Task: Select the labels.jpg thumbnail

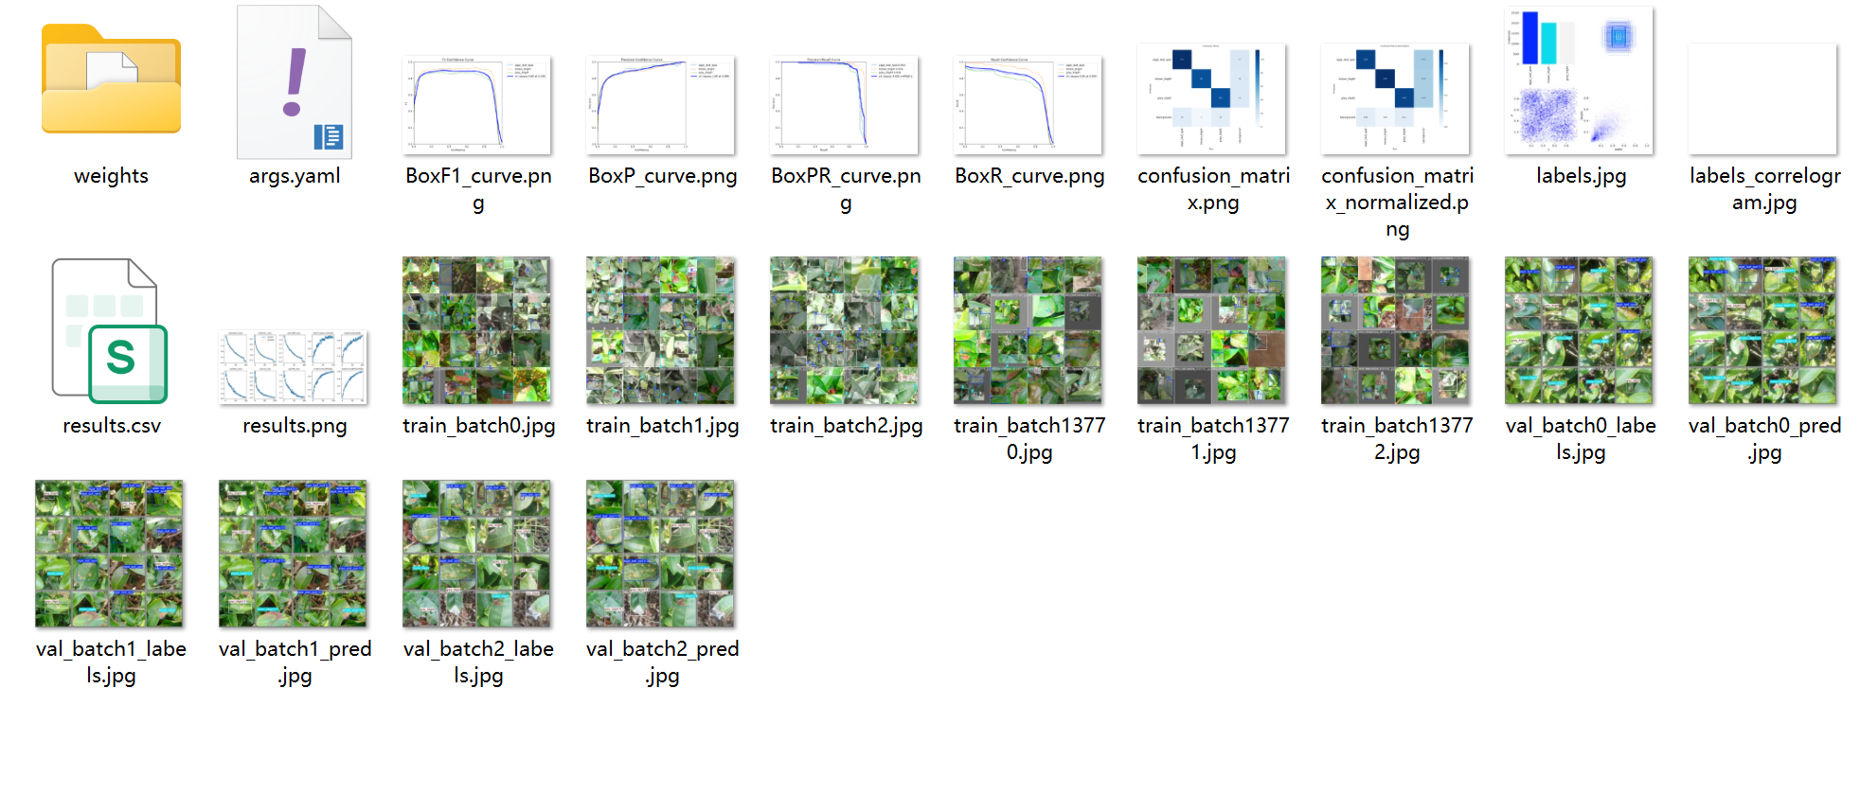Action: (1580, 80)
